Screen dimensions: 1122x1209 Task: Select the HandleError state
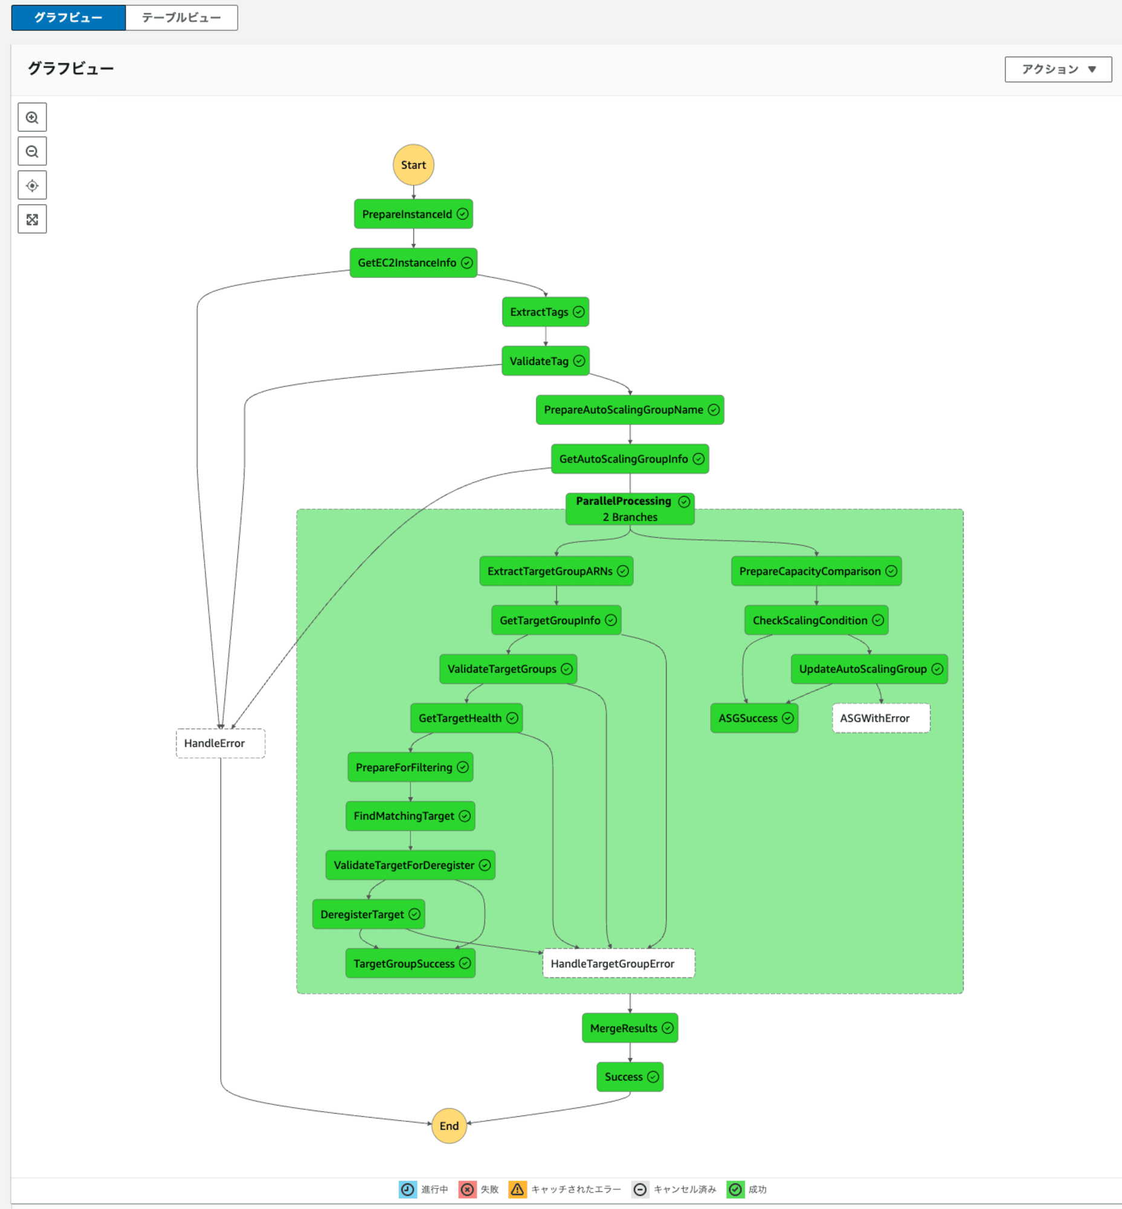pos(221,743)
